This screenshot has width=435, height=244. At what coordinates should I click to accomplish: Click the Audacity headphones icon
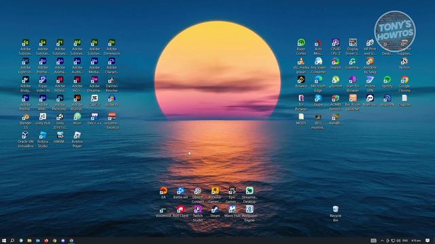111,98
